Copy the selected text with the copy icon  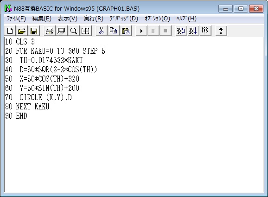pos(114,31)
